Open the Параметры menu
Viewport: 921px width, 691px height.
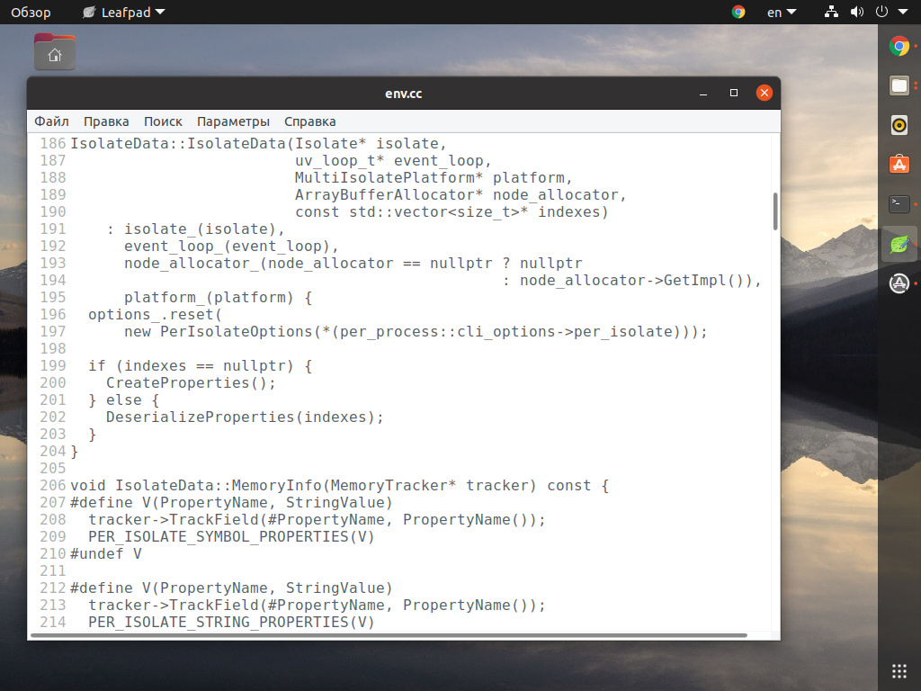(233, 121)
